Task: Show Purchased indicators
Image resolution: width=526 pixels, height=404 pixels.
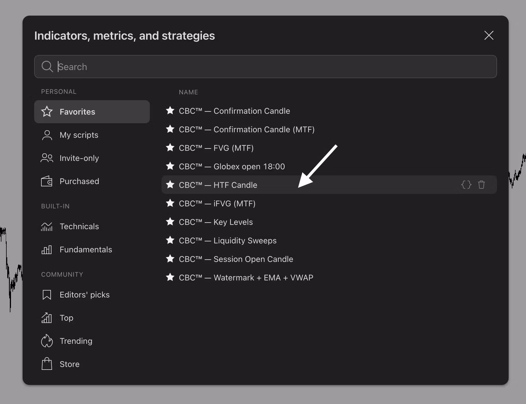Action: (79, 181)
